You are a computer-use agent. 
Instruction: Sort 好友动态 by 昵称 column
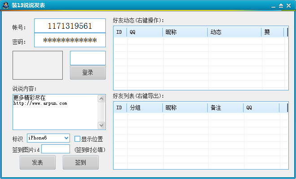(x=185, y=32)
